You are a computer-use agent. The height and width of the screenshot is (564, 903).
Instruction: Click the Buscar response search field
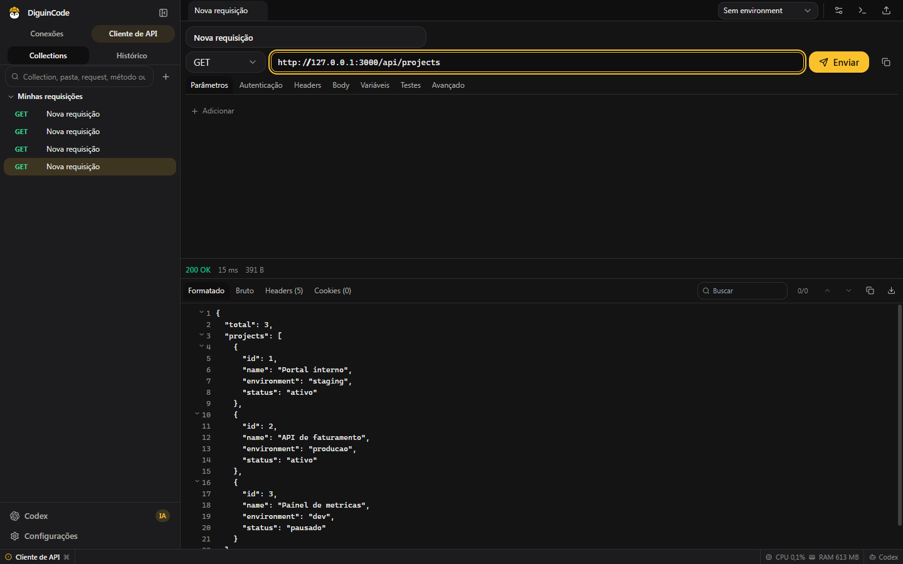coord(742,291)
